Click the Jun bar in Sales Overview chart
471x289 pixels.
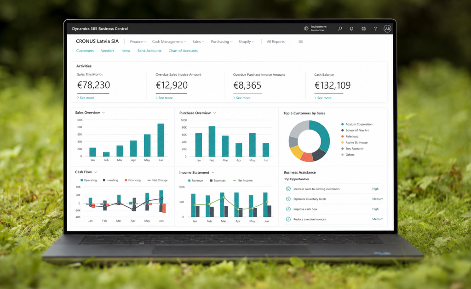(161, 140)
